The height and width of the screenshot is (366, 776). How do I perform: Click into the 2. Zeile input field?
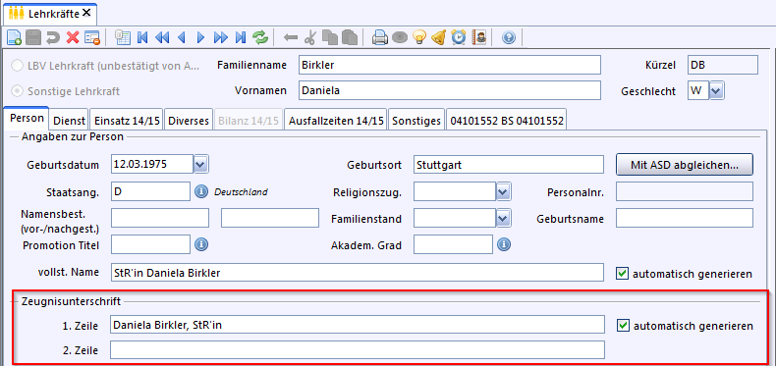point(357,350)
